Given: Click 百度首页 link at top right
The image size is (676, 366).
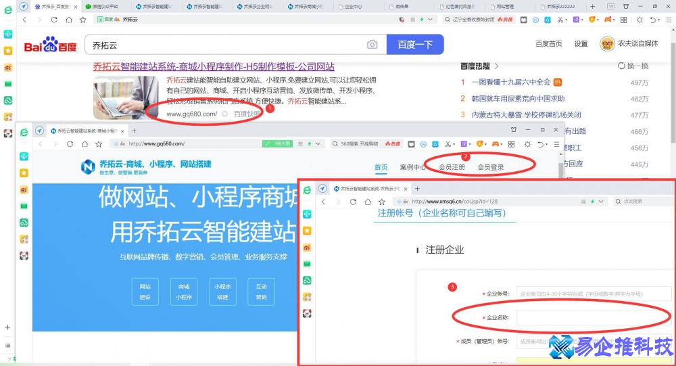Looking at the screenshot, I should (x=549, y=43).
